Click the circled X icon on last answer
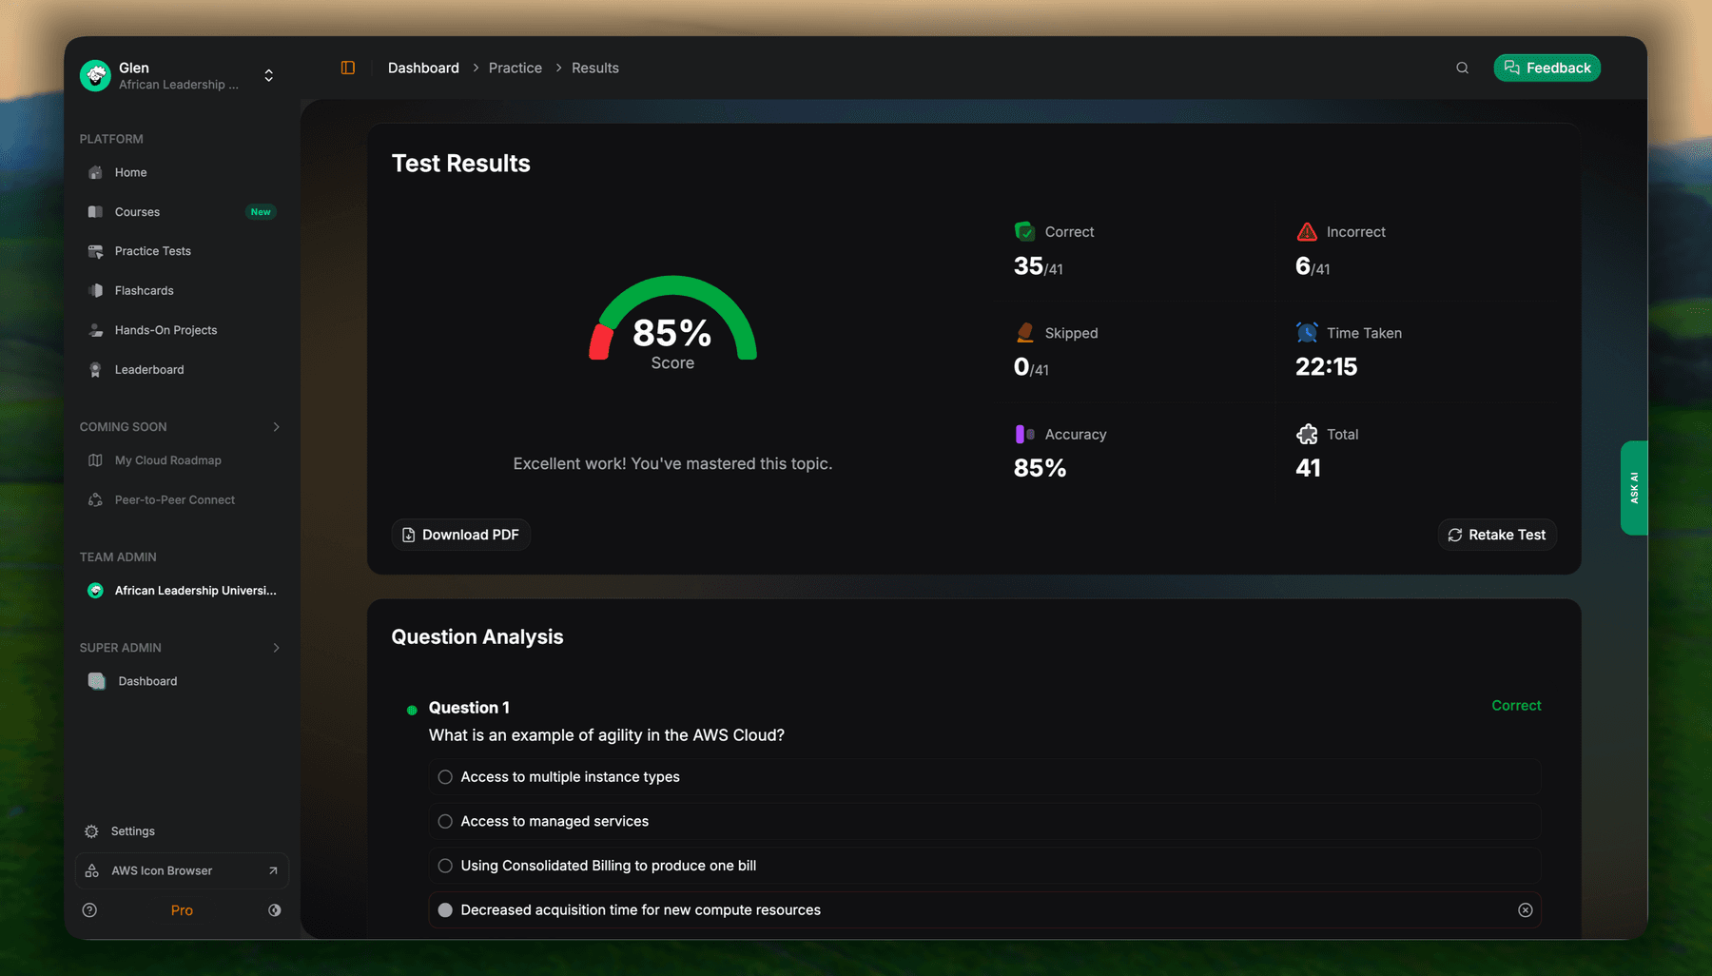 (1525, 910)
